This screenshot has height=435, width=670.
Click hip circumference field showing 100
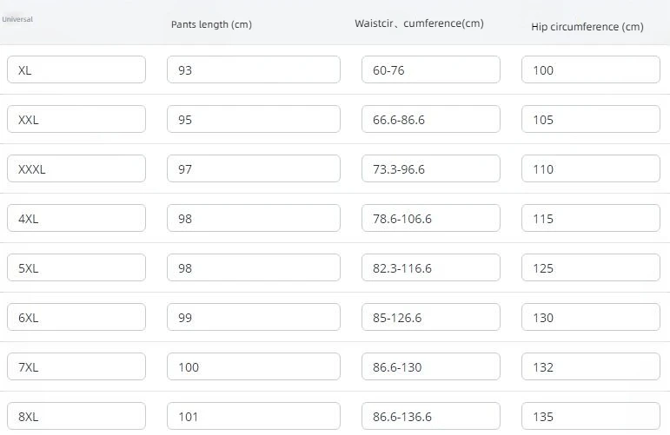(590, 70)
